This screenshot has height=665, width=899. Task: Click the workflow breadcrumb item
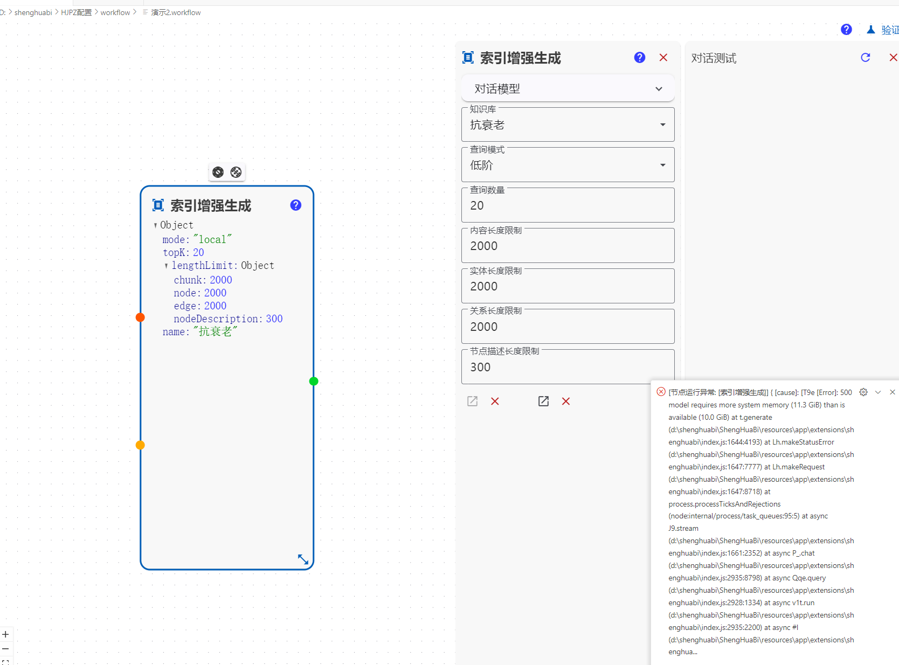[115, 12]
